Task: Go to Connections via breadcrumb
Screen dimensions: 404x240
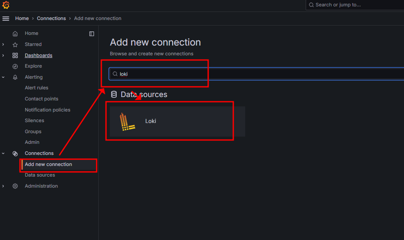Action: point(51,19)
